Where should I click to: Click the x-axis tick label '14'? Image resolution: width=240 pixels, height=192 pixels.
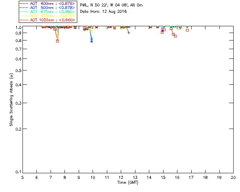pyautogui.click(x=149, y=177)
